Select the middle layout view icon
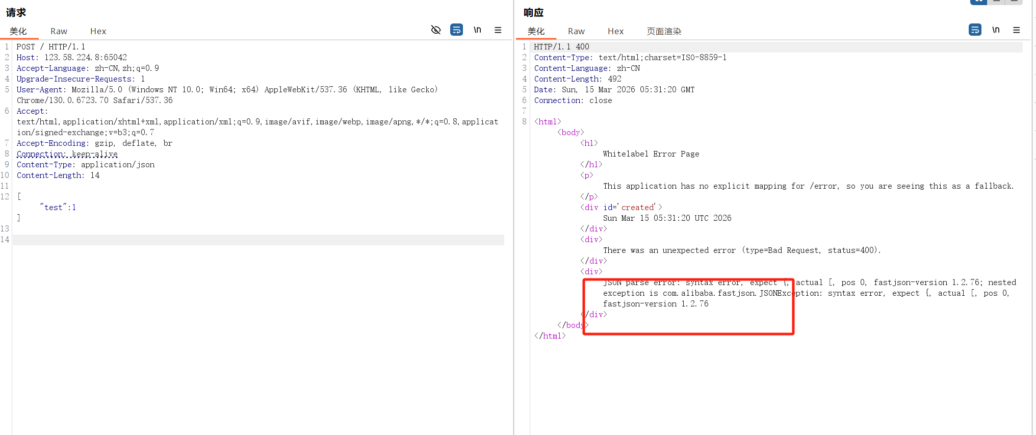 (x=996, y=2)
